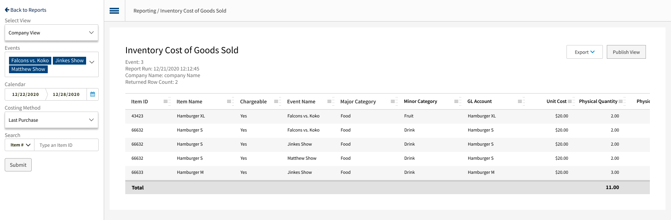
Task: Click the Hamburger M item name cell
Action: [x=190, y=172]
